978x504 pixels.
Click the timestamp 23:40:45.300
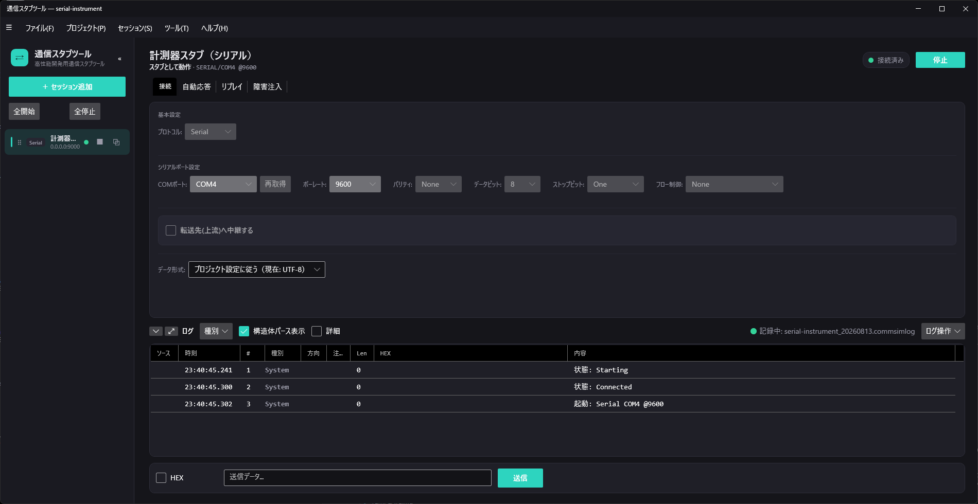[208, 387]
